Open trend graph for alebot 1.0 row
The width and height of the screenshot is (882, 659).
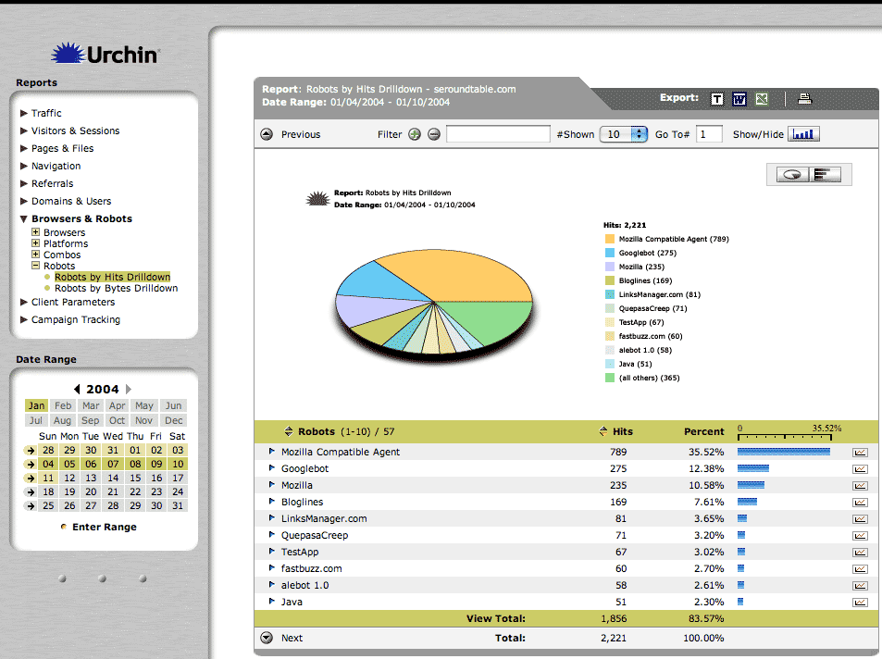860,586
